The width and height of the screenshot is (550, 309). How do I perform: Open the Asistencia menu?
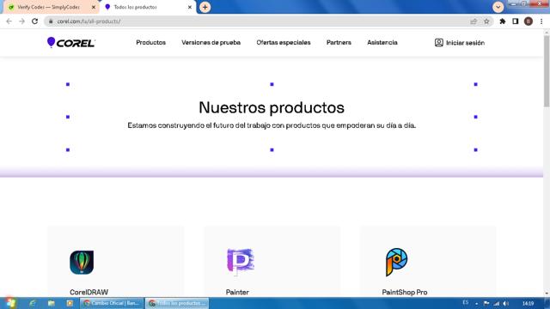pyautogui.click(x=382, y=42)
